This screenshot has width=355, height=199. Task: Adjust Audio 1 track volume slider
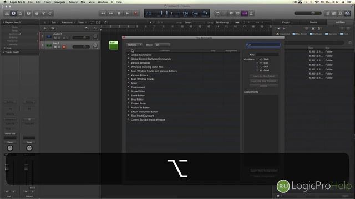point(81,38)
